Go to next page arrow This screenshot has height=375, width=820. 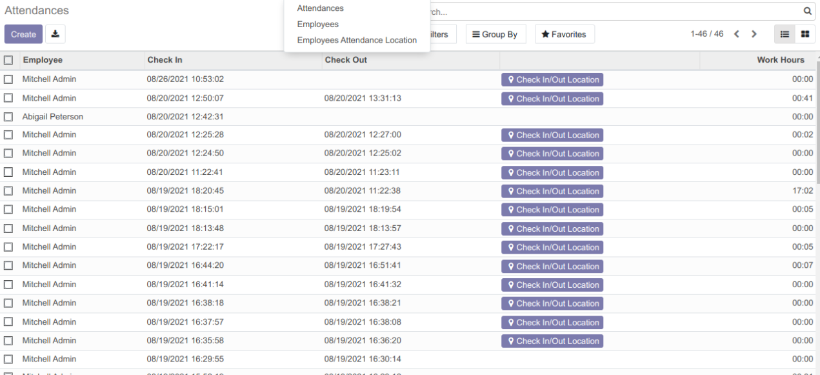tap(754, 34)
